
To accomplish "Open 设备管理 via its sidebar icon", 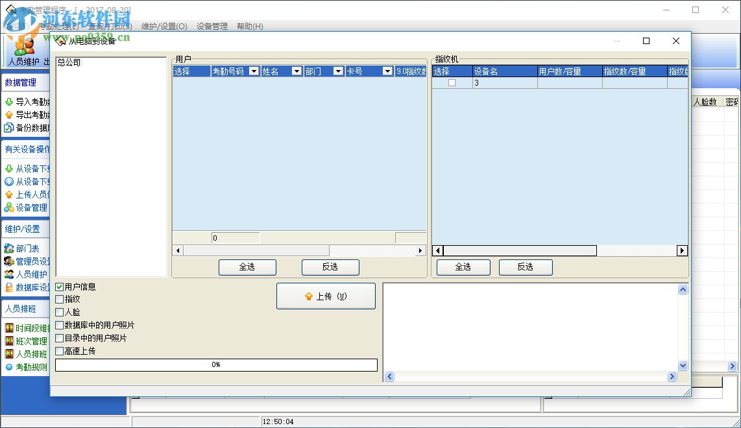I will (x=9, y=208).
